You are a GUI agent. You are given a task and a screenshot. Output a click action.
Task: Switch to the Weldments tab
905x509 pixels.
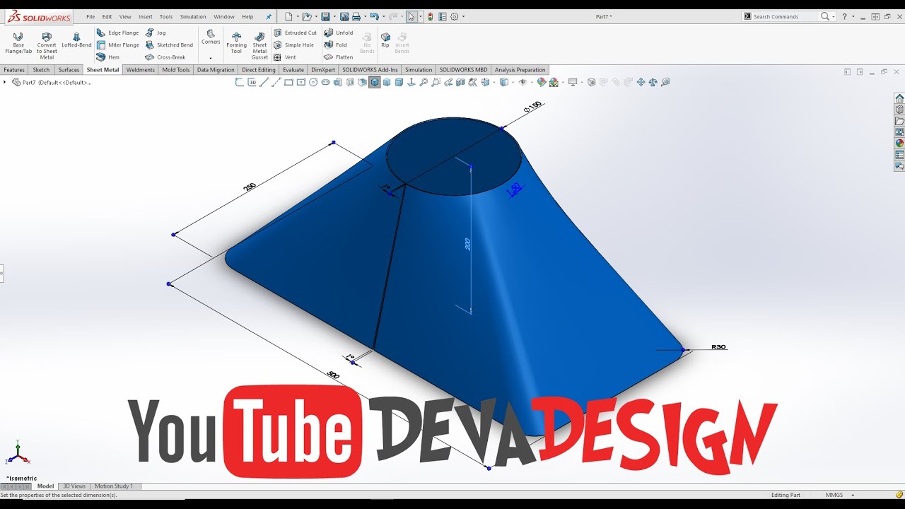coord(140,70)
